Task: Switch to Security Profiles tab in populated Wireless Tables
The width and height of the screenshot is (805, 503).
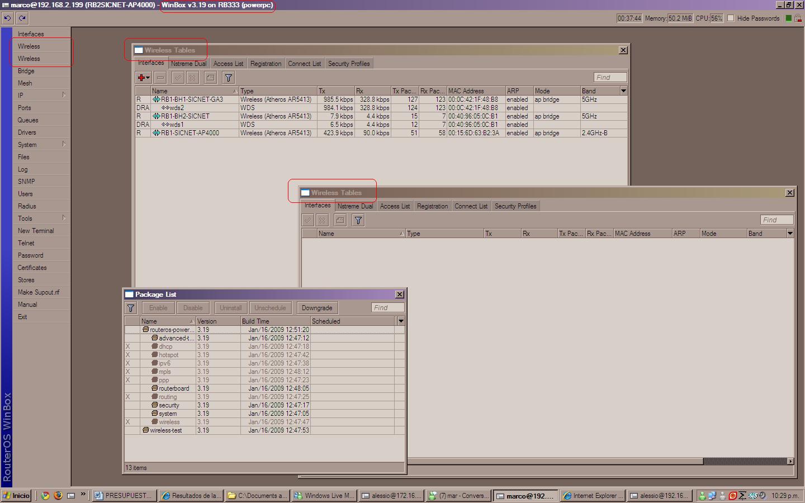Action: (x=349, y=64)
